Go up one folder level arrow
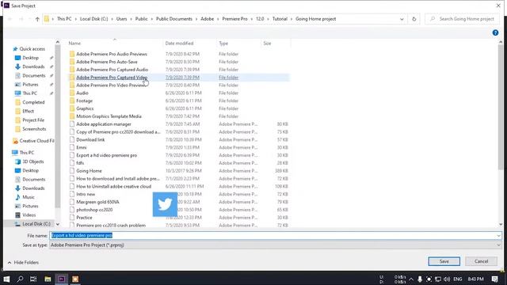Screen dimensions: 507x285 [x=37, y=19]
